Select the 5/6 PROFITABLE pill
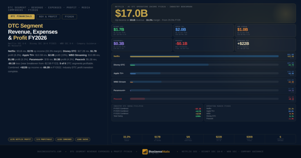The height and width of the screenshot is (158, 301). click(44, 140)
